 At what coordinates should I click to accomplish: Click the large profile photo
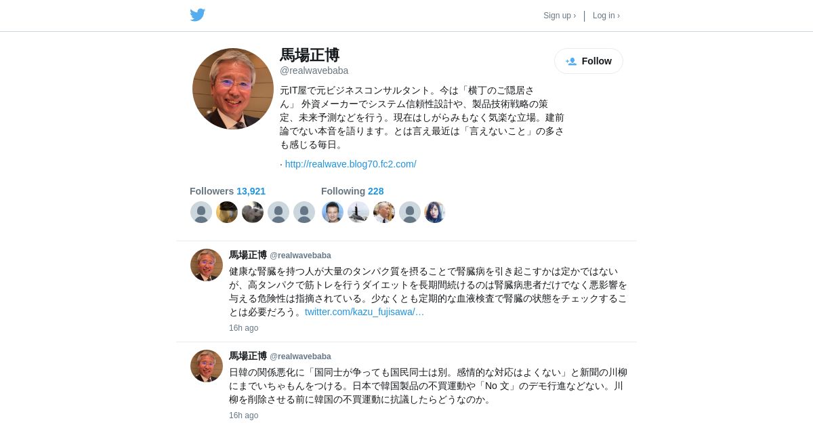233,89
